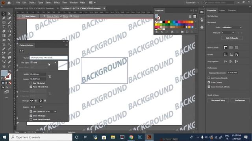
Task: Open Swatch Libraries menu icon
Action: coord(156,32)
